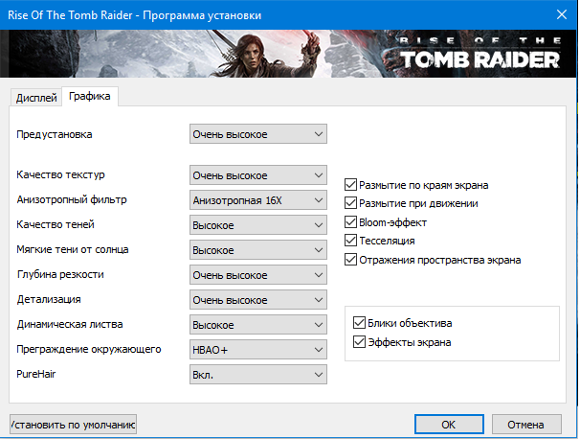Click the PureHair label
The height and width of the screenshot is (439, 580).
(x=36, y=374)
